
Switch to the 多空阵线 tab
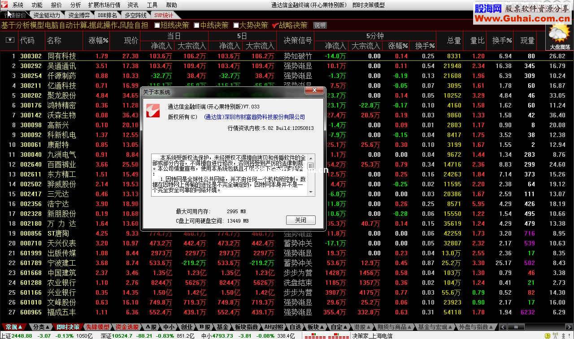coord(135,15)
